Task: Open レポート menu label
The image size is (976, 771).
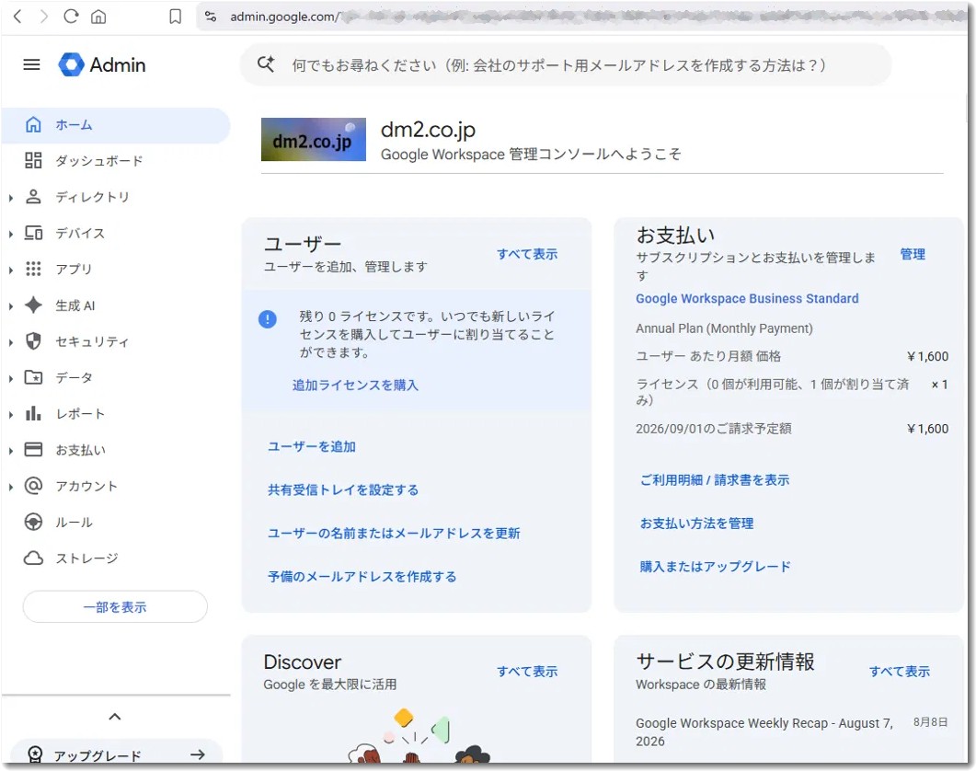Action: 80,414
